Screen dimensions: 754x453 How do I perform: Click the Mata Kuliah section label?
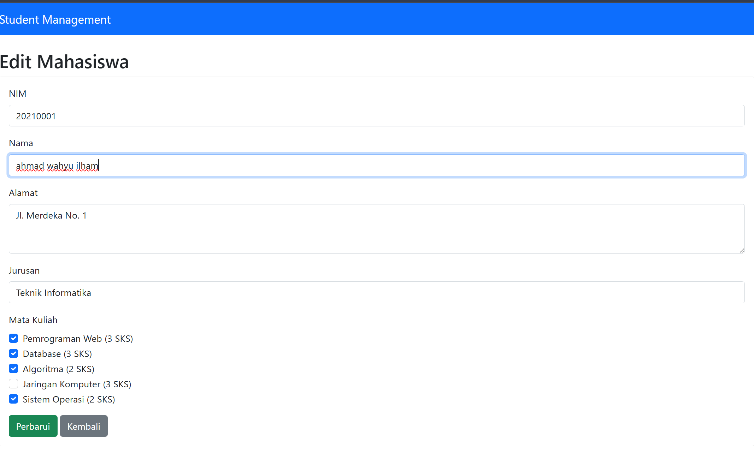(x=33, y=320)
